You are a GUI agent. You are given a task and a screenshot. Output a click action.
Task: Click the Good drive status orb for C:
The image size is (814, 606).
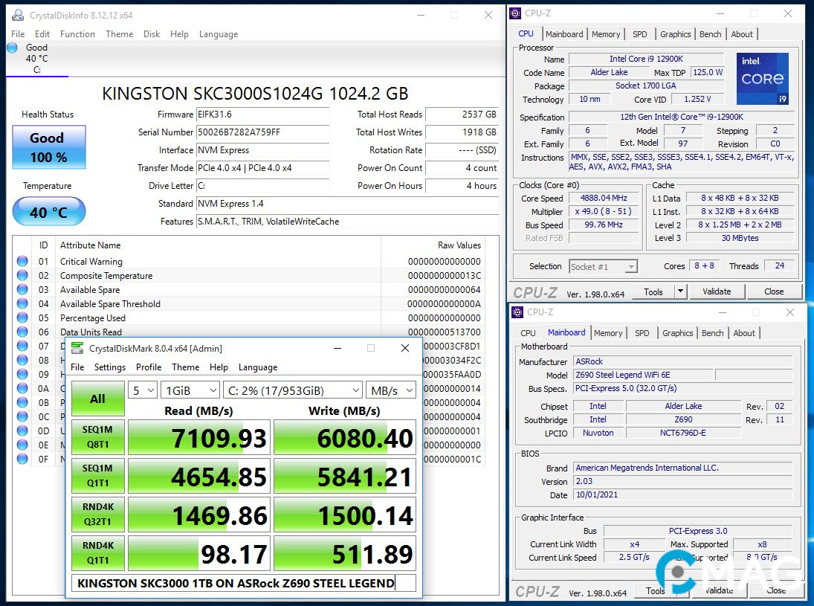pos(12,48)
